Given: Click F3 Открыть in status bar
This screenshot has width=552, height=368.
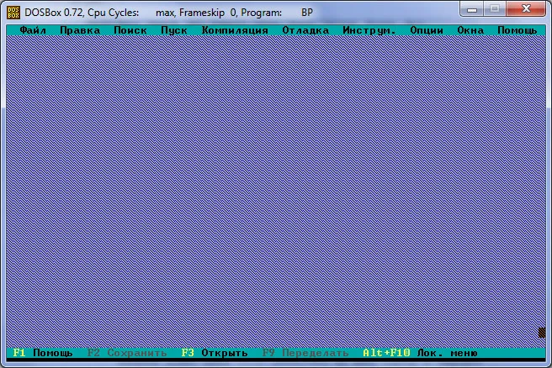Looking at the screenshot, I should [214, 353].
